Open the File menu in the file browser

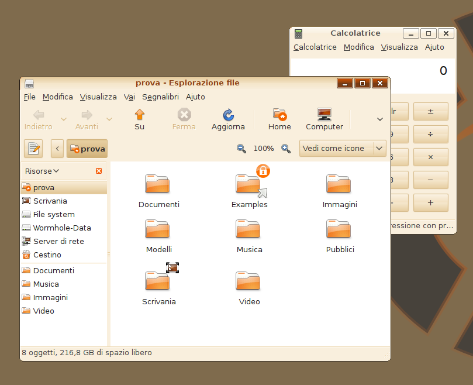(30, 97)
